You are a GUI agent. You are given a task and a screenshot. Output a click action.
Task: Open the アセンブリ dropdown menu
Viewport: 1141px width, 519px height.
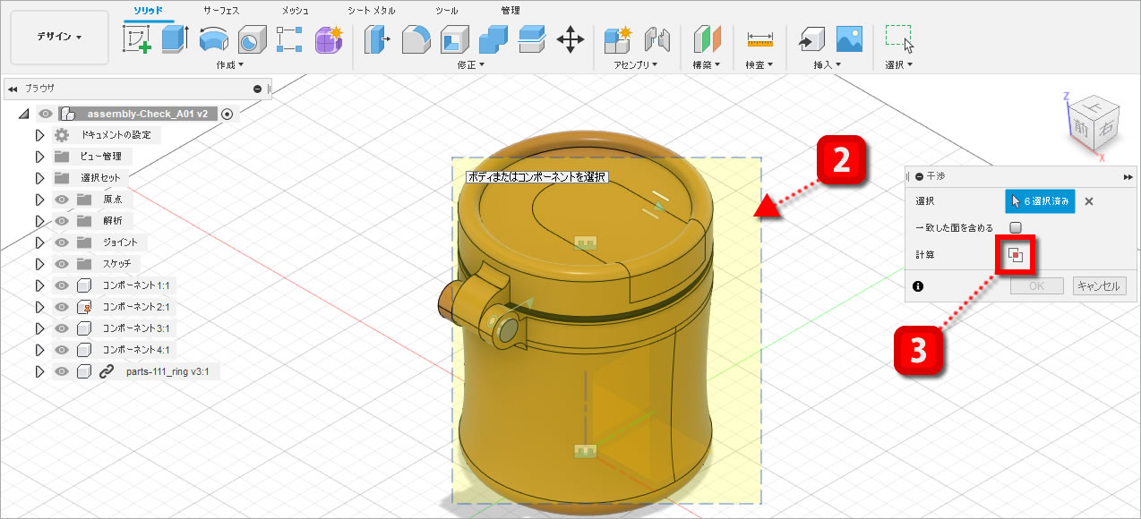click(x=636, y=64)
